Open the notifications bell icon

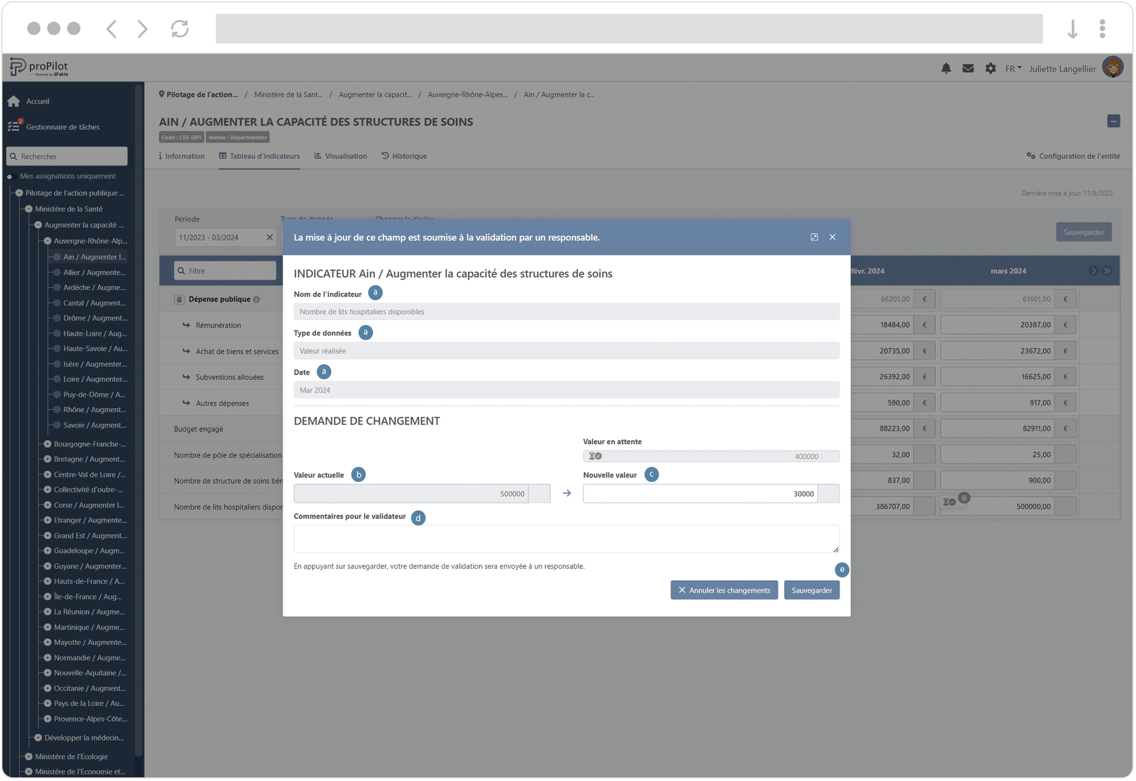946,69
